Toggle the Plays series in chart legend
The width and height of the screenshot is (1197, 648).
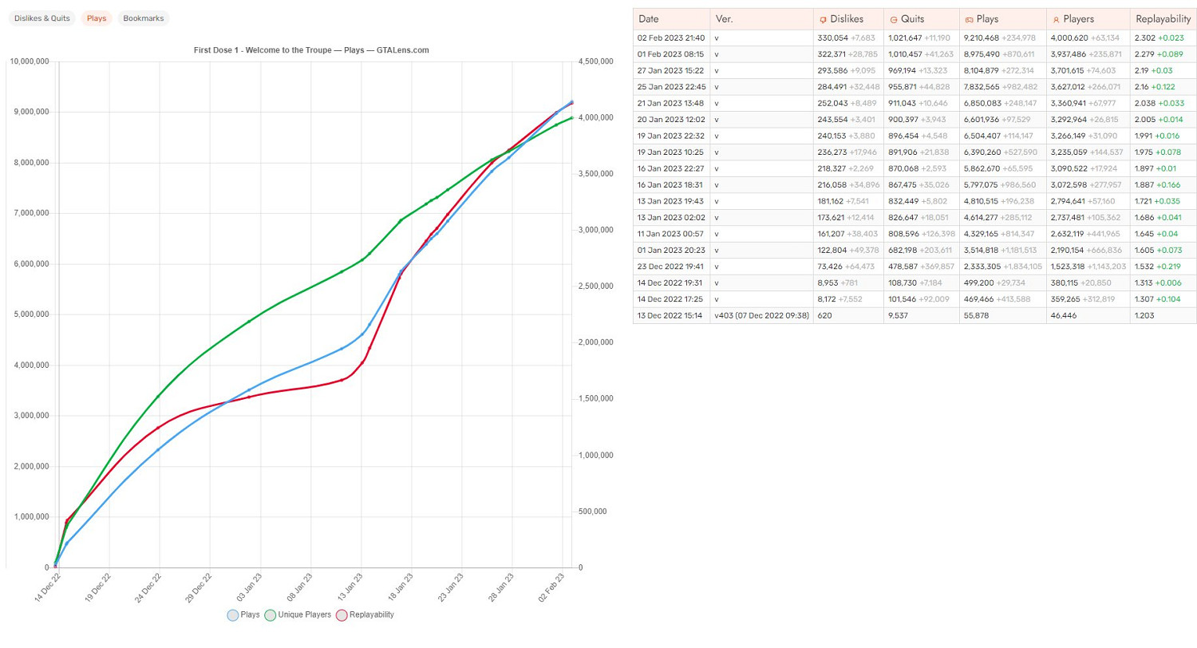(x=232, y=615)
